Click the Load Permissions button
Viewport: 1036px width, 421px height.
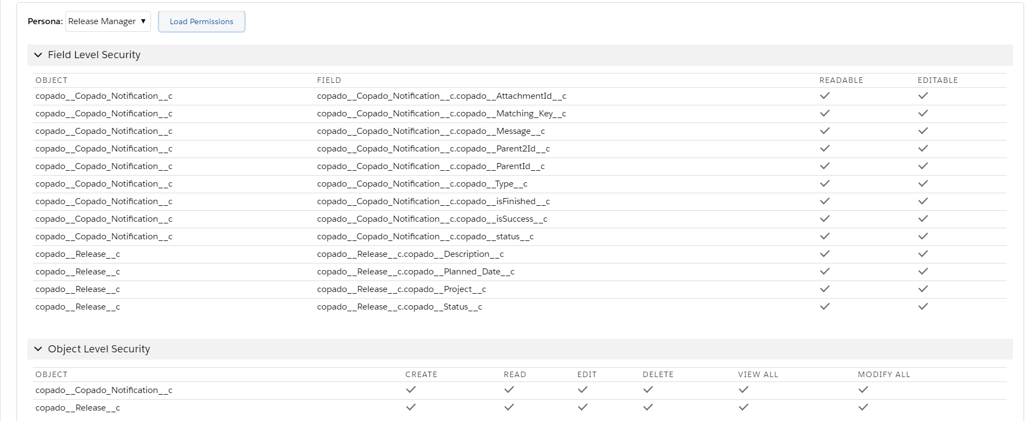coord(201,21)
